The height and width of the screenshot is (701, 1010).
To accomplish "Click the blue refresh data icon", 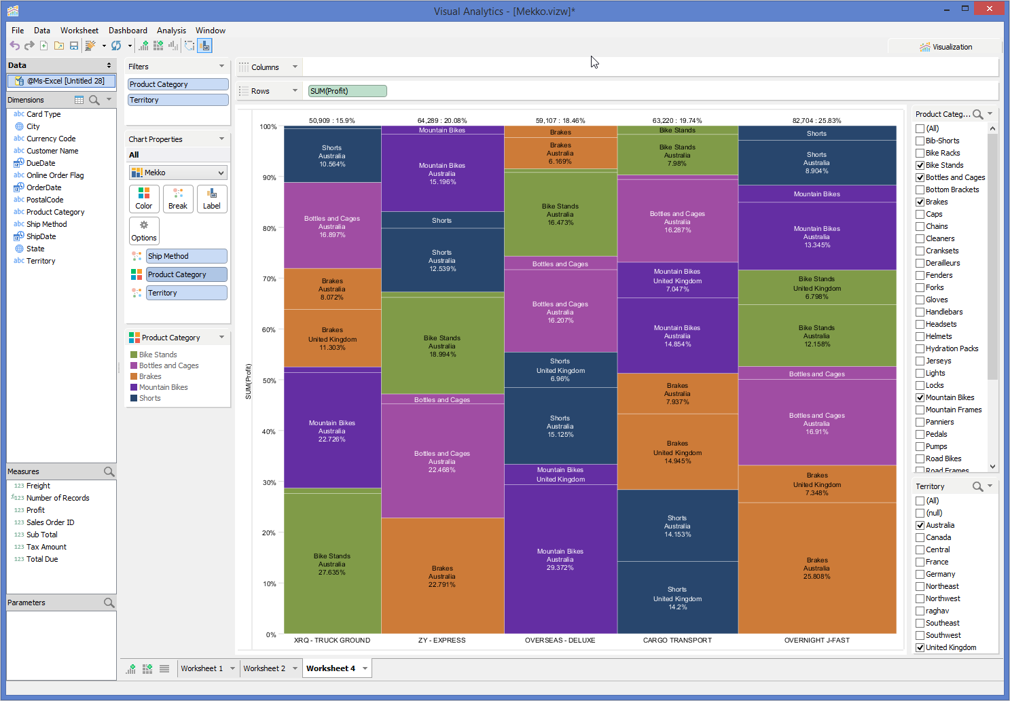I will pyautogui.click(x=116, y=46).
